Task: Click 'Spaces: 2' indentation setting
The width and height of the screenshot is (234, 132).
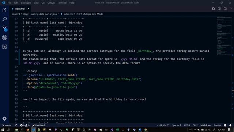Action: pyautogui.click(x=177, y=125)
